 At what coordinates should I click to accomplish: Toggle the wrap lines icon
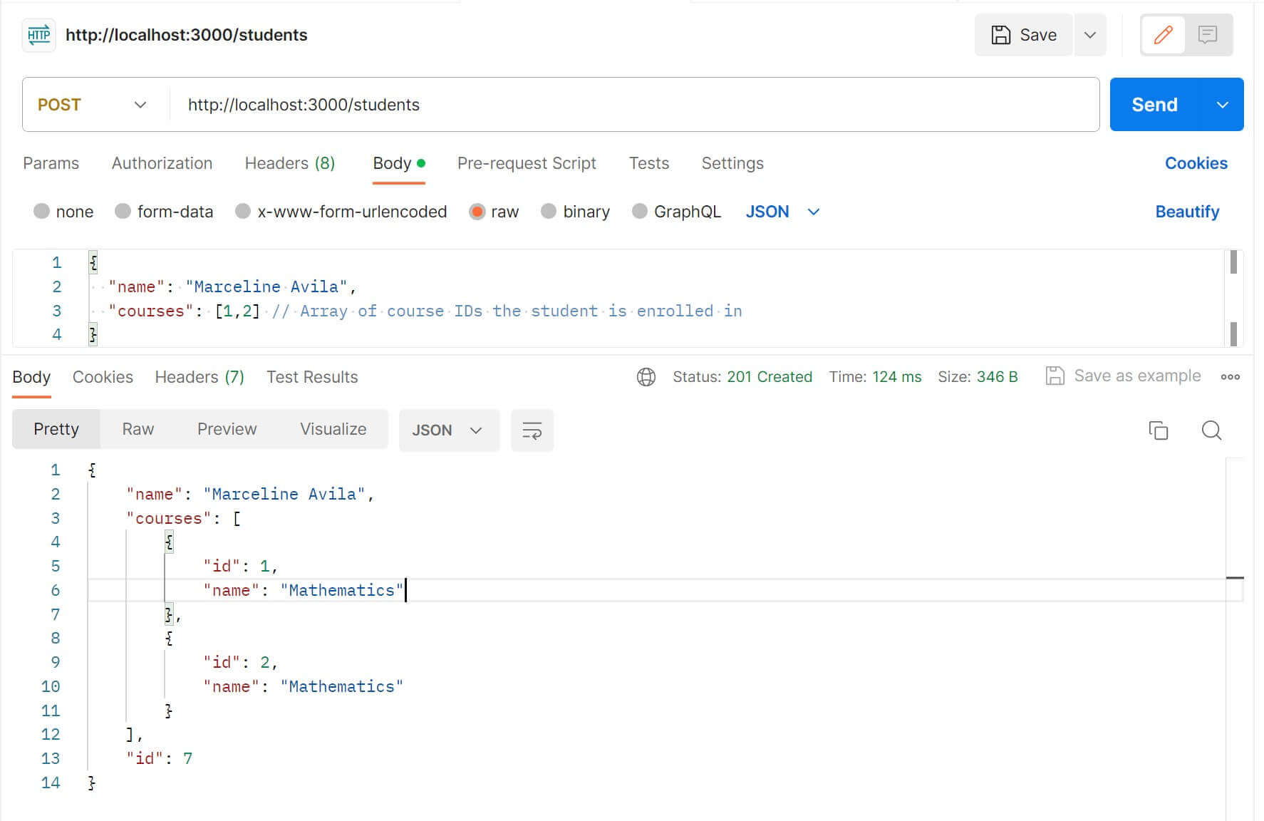(x=532, y=430)
